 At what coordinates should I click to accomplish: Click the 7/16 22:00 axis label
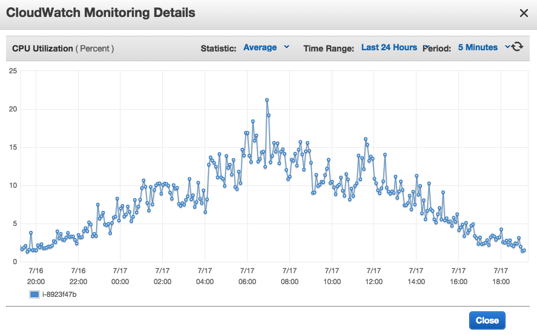coord(78,276)
